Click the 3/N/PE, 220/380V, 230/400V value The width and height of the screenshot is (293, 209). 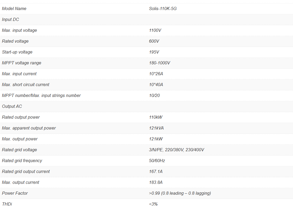(177, 150)
